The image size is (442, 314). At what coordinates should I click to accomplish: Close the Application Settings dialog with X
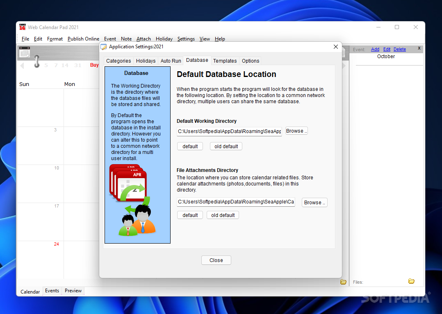pyautogui.click(x=335, y=47)
